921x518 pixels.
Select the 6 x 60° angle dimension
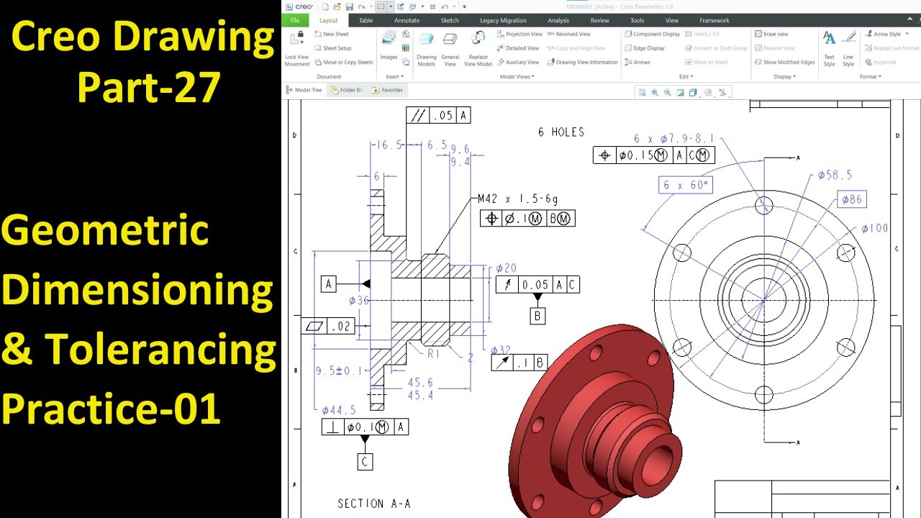tap(686, 185)
